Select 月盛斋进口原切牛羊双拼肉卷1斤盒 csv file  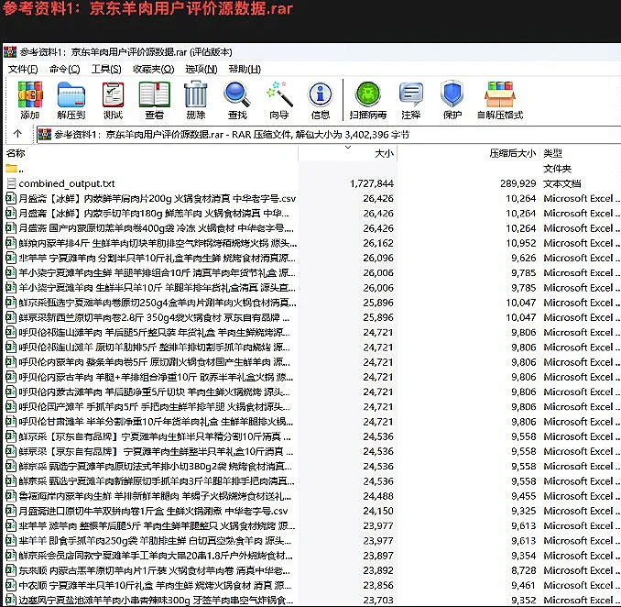153,511
